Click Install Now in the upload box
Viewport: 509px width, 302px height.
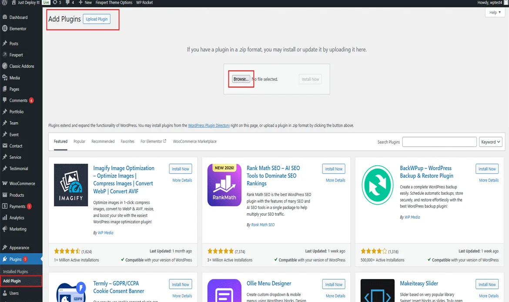pos(310,79)
